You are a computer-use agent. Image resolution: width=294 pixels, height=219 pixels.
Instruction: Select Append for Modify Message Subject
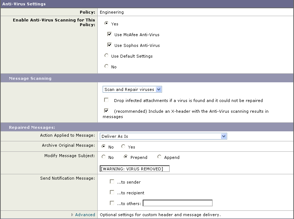160,156
